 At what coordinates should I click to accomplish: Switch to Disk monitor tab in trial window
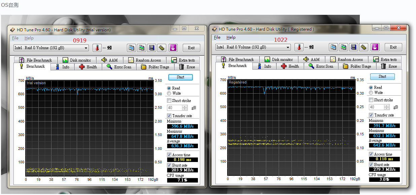76,60
